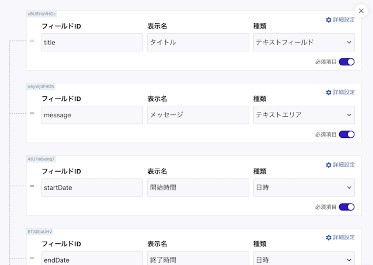
Task: Close the field editor with the X button
Action: pos(361,11)
